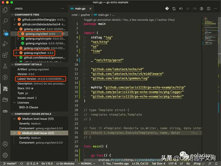Viewport: 221px width, 166px height.
Task: Click the Latest Version detail row
Action: coord(39,79)
